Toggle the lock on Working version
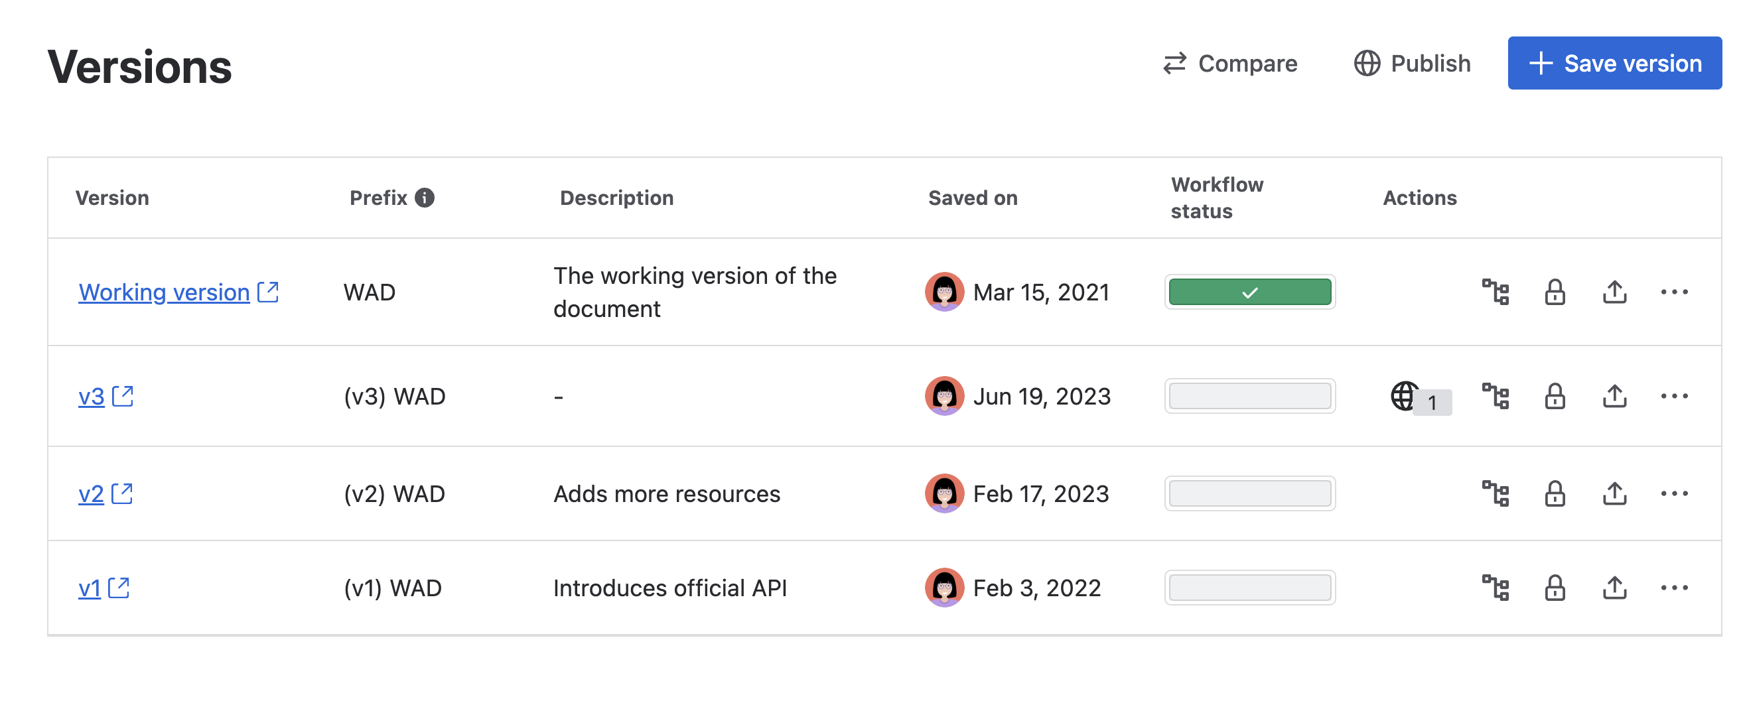This screenshot has height=701, width=1743. click(x=1553, y=292)
